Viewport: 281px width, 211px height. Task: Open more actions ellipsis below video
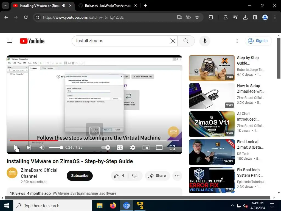click(177, 176)
